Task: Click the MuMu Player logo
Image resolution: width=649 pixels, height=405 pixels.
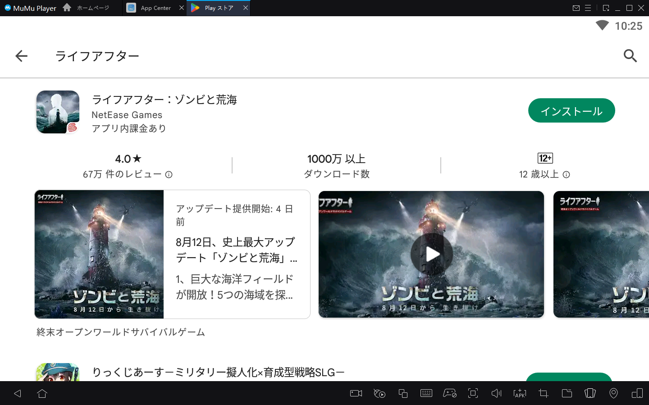Action: click(30, 8)
